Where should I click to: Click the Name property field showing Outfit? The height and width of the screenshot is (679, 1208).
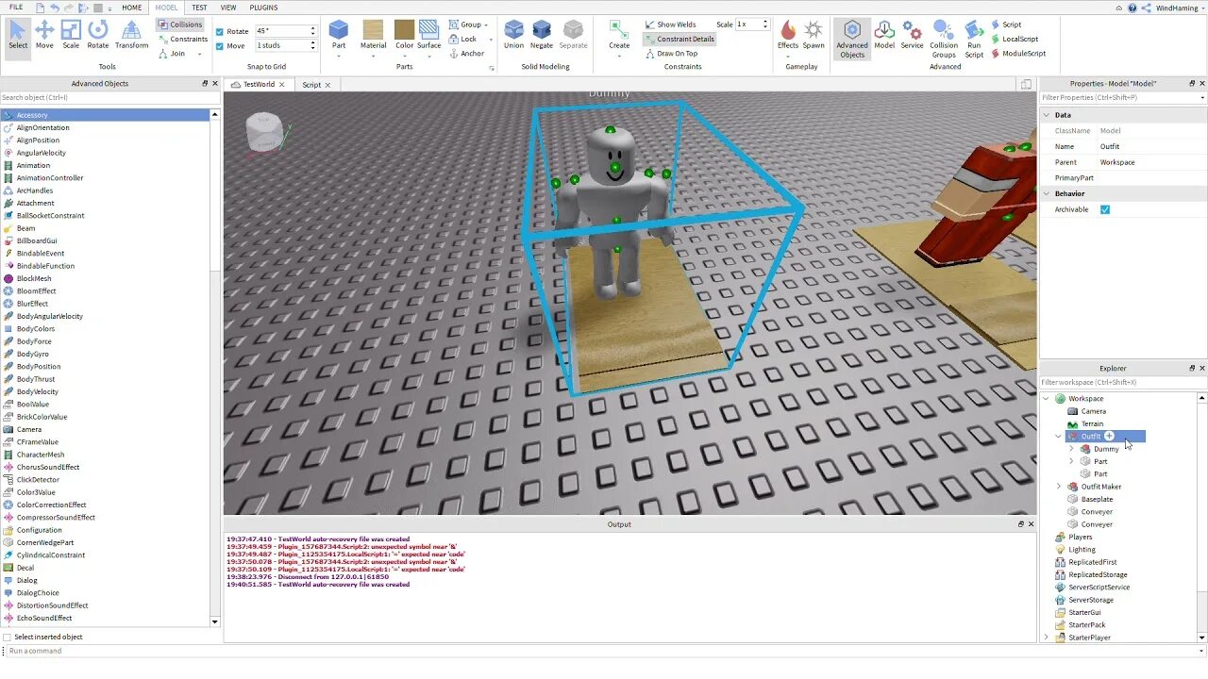pyautogui.click(x=1150, y=146)
